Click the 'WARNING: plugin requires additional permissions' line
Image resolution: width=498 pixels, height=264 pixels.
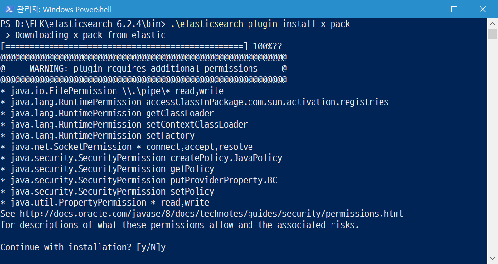(x=144, y=68)
